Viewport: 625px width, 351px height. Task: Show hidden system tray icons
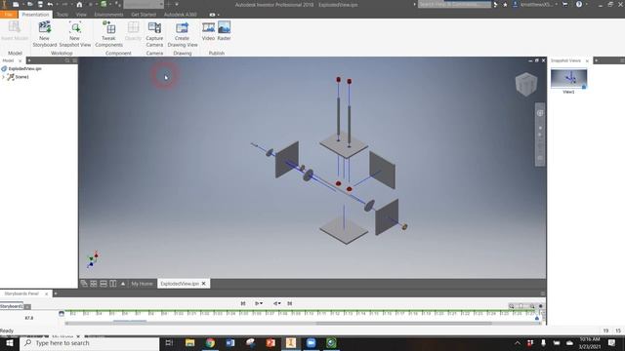click(x=518, y=342)
